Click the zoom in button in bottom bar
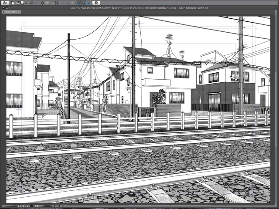Screen dimensions: 279x209 pyautogui.click(x=27, y=206)
